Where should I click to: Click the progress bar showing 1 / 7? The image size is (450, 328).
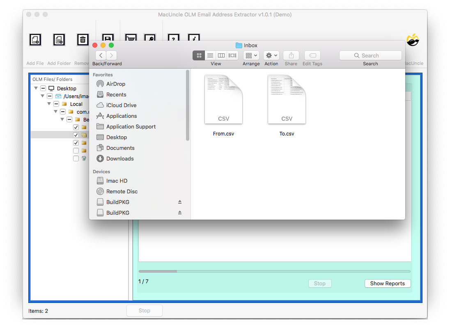274,271
